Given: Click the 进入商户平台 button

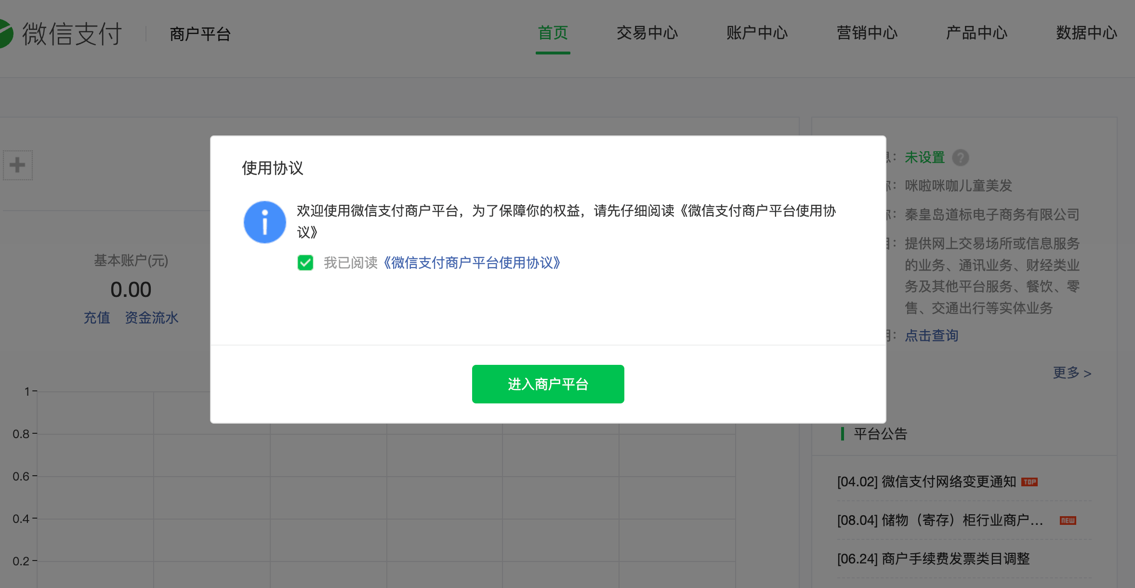Looking at the screenshot, I should pyautogui.click(x=548, y=384).
